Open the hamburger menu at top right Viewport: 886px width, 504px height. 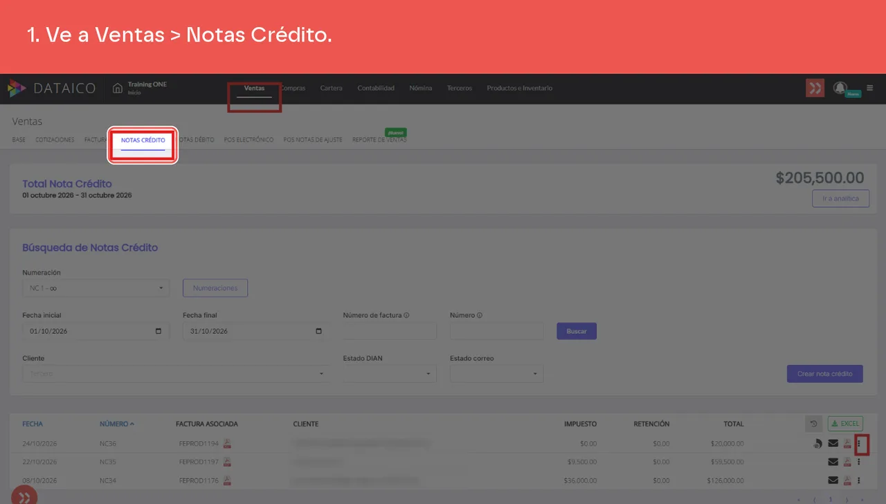pos(870,88)
